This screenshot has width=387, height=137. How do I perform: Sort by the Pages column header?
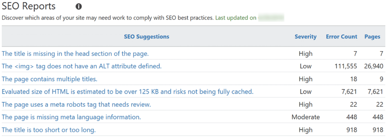(x=372, y=37)
